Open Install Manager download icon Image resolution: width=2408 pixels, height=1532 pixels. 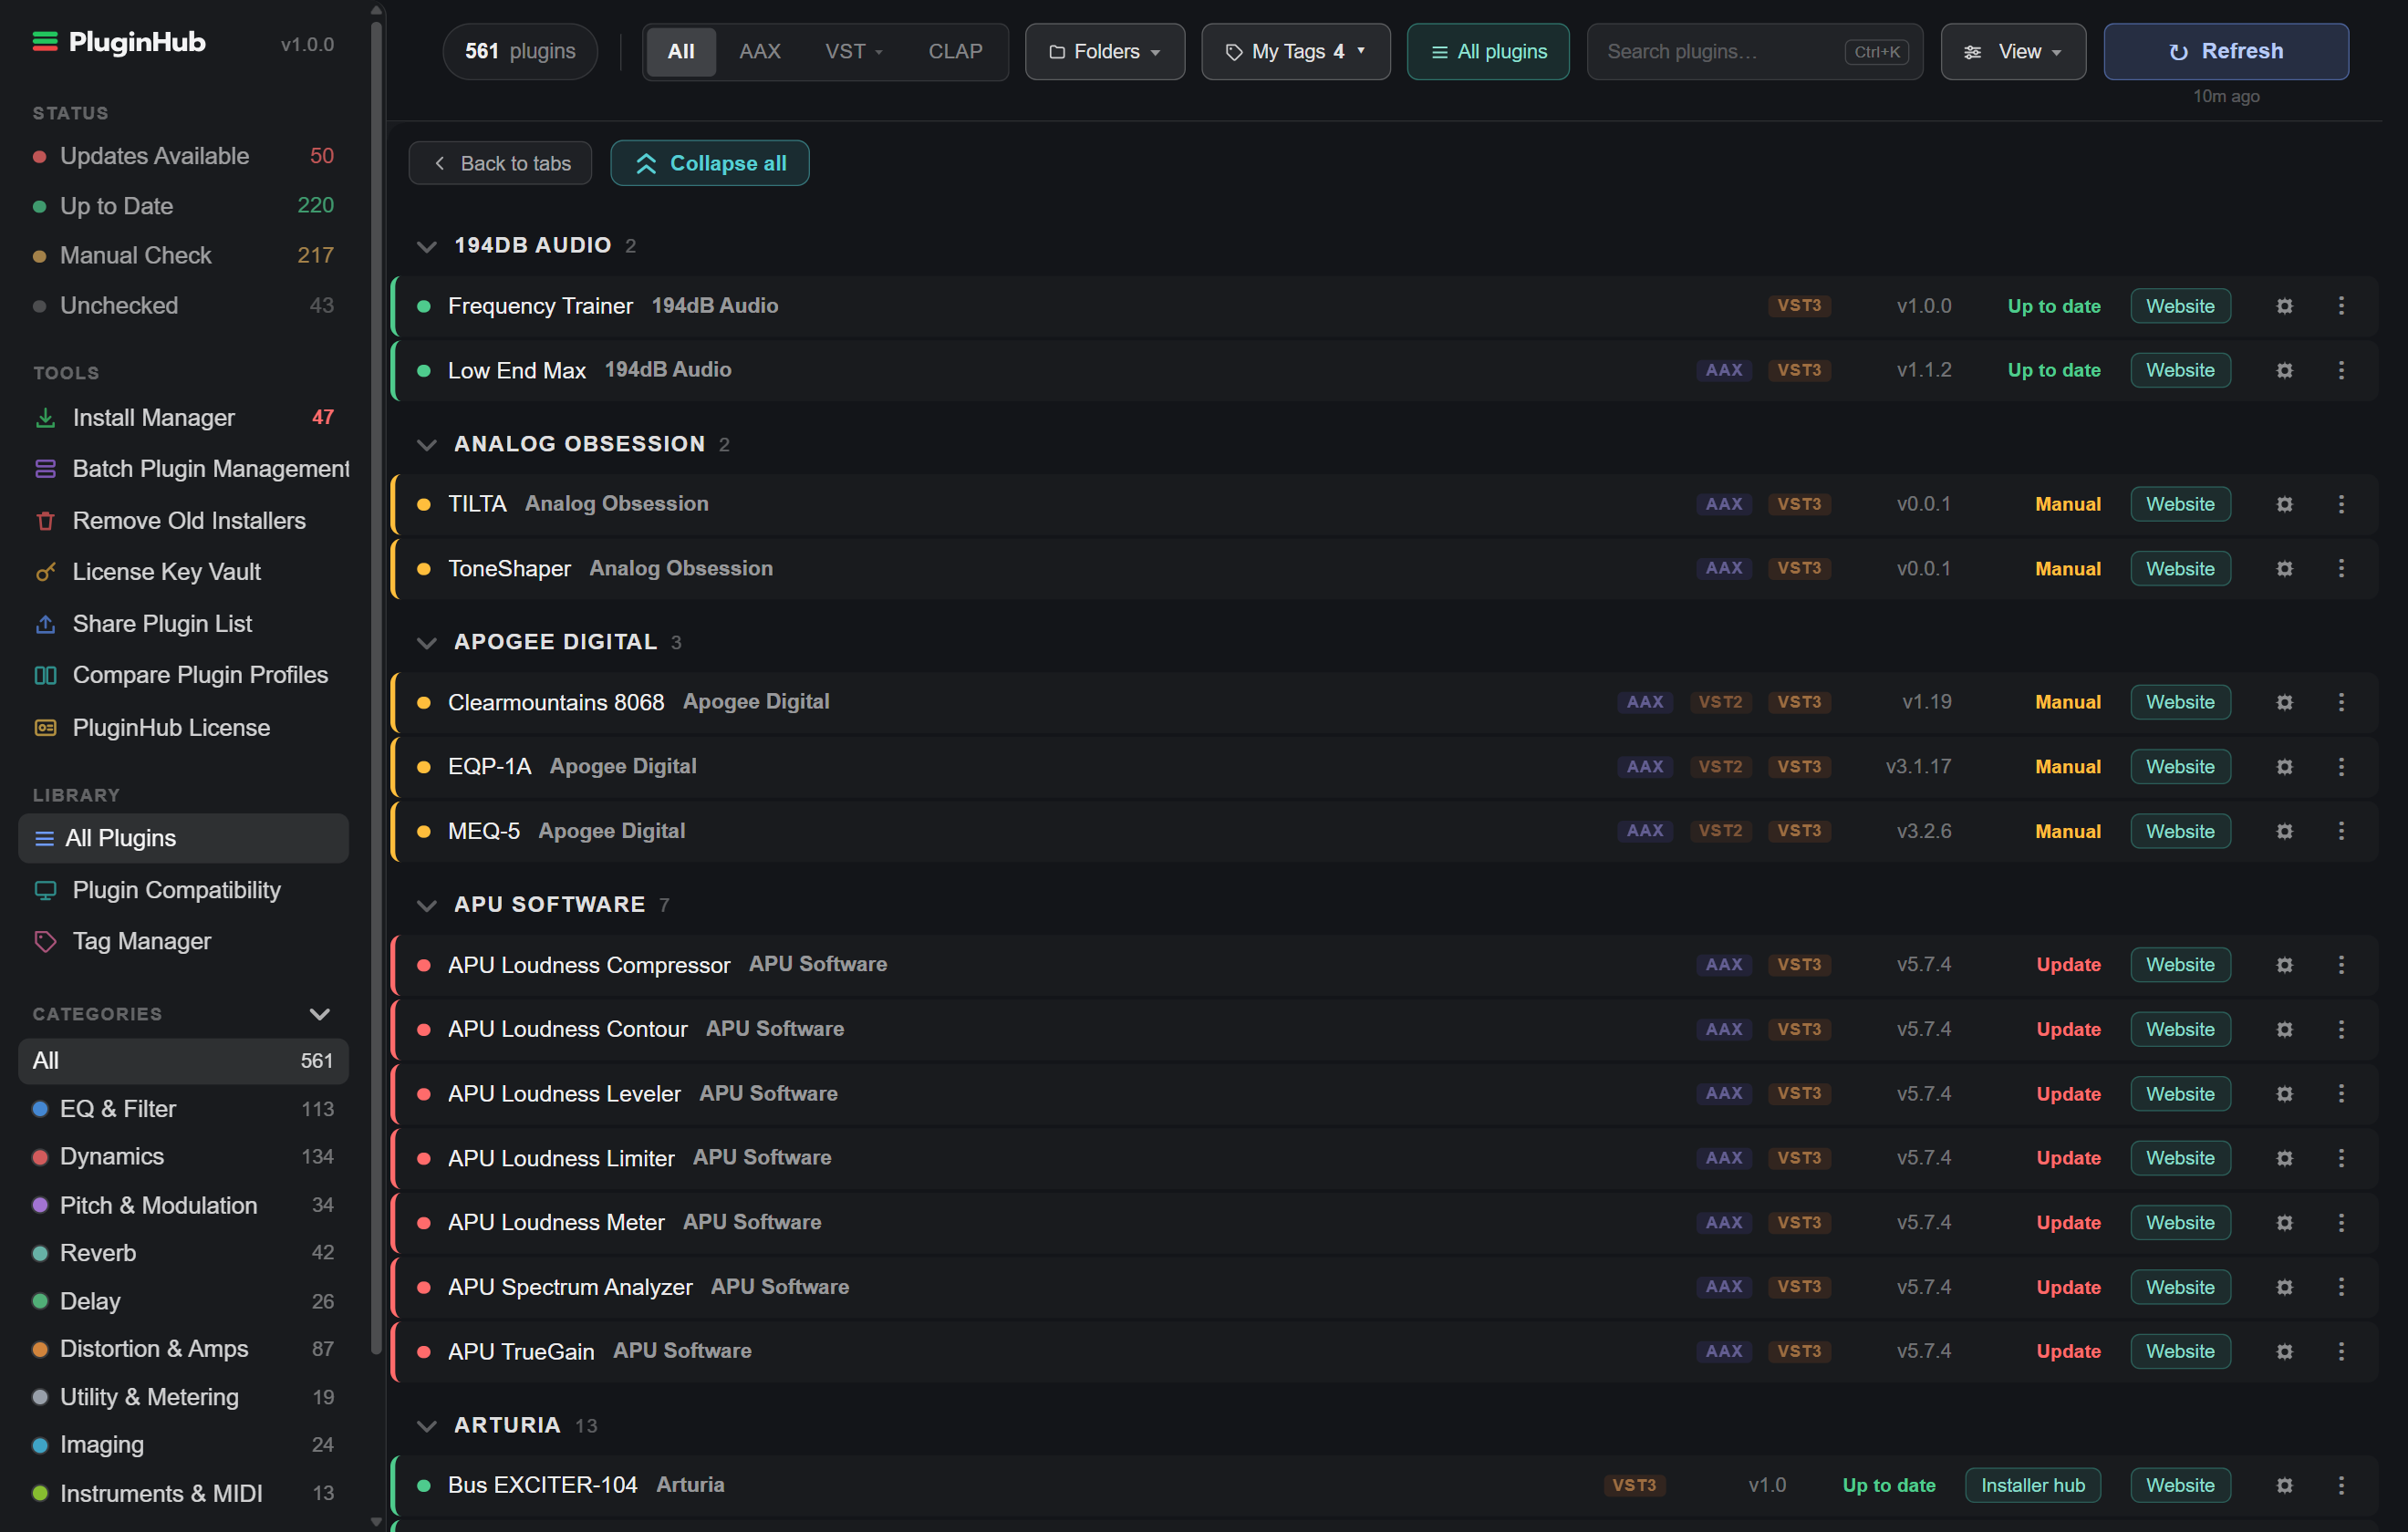coord(45,418)
